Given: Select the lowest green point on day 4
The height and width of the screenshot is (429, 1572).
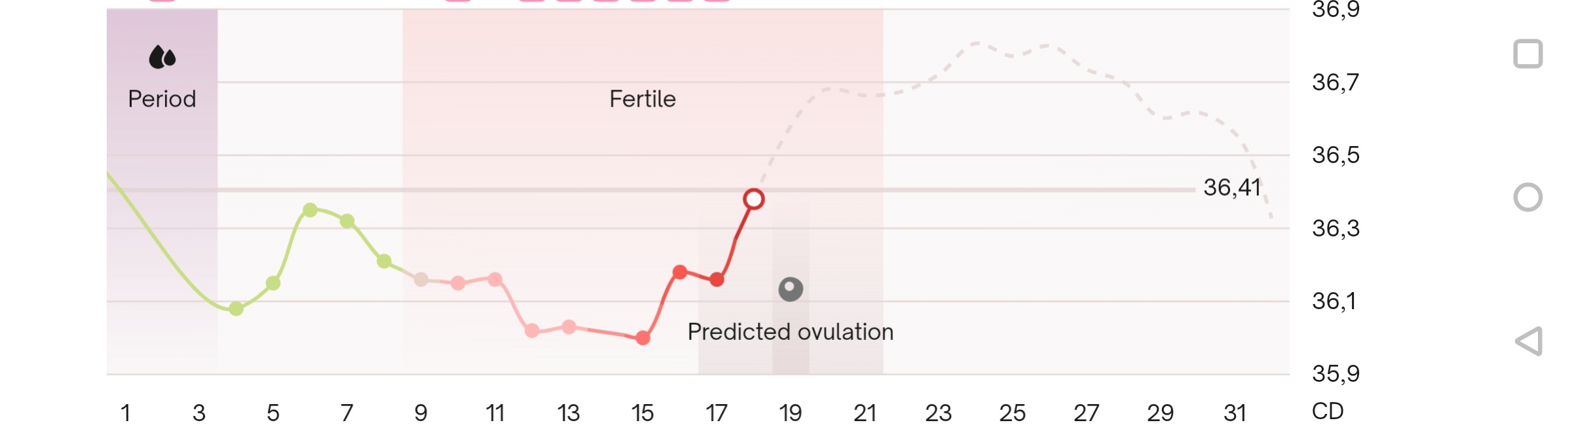Looking at the screenshot, I should point(236,308).
